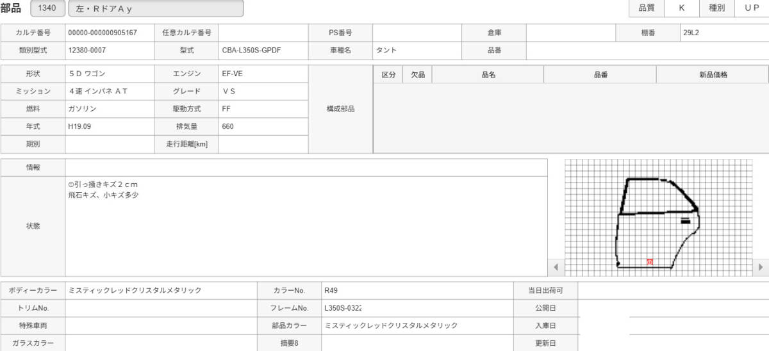769x351 pixels.
Task: Click the 倉庫 value field
Action: click(571, 33)
